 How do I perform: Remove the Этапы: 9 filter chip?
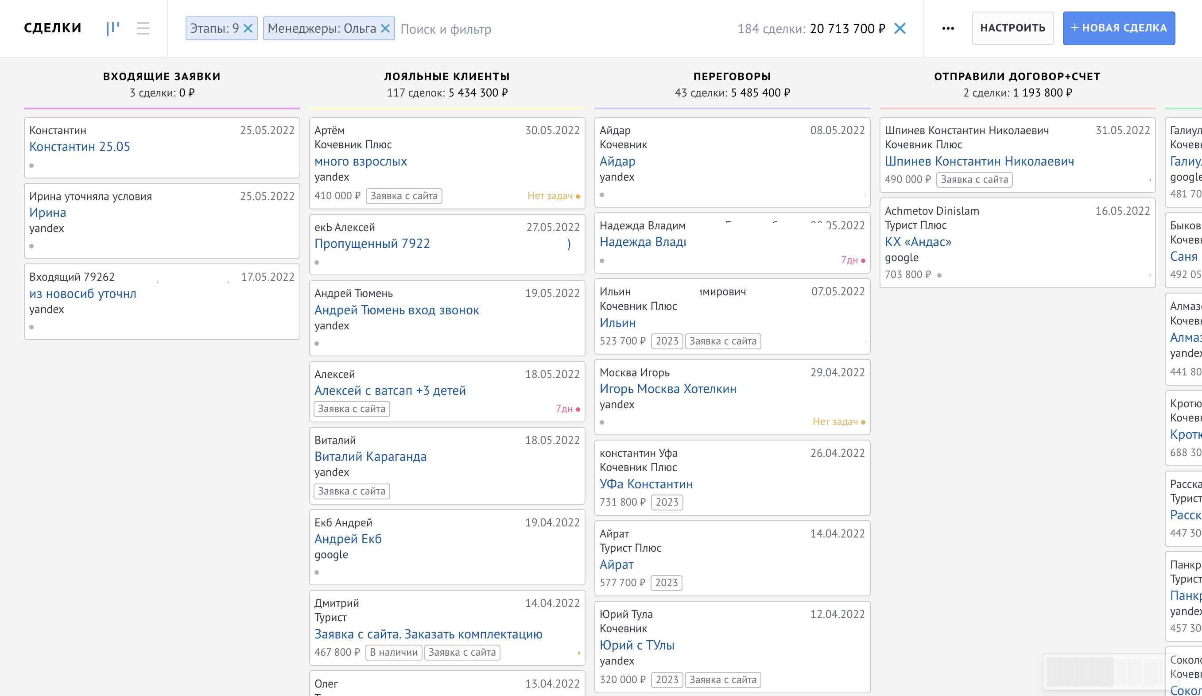point(248,29)
